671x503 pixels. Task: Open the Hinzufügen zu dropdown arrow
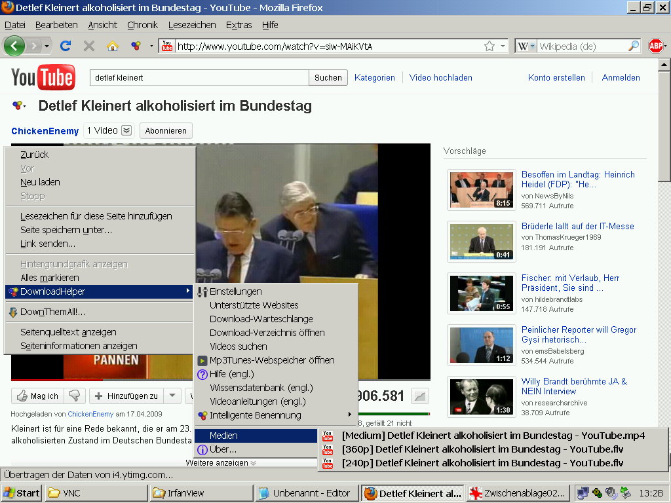pos(172,396)
